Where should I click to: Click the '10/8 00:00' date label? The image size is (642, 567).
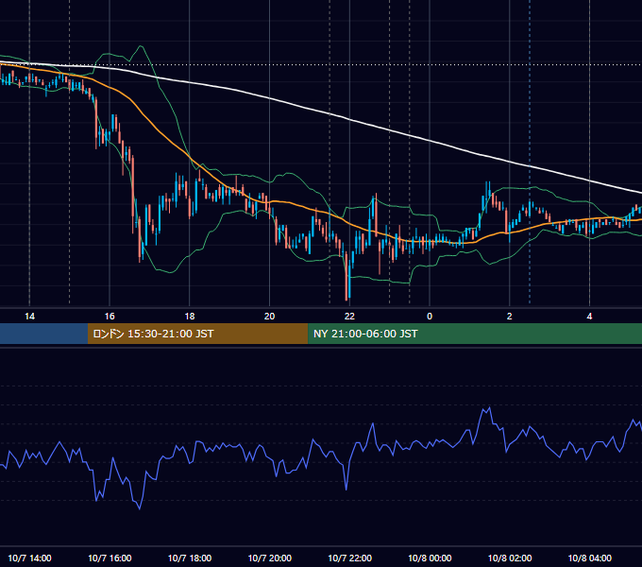(x=430, y=558)
